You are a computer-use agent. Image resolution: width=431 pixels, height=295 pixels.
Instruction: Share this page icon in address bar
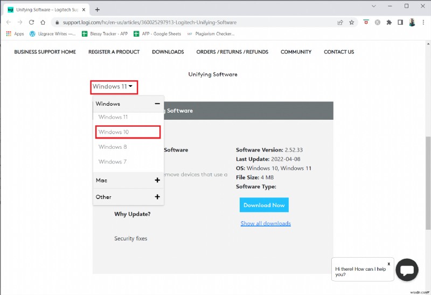point(340,23)
